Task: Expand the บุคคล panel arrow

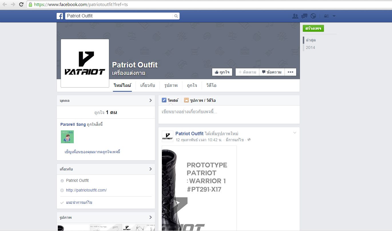Action: point(151,100)
